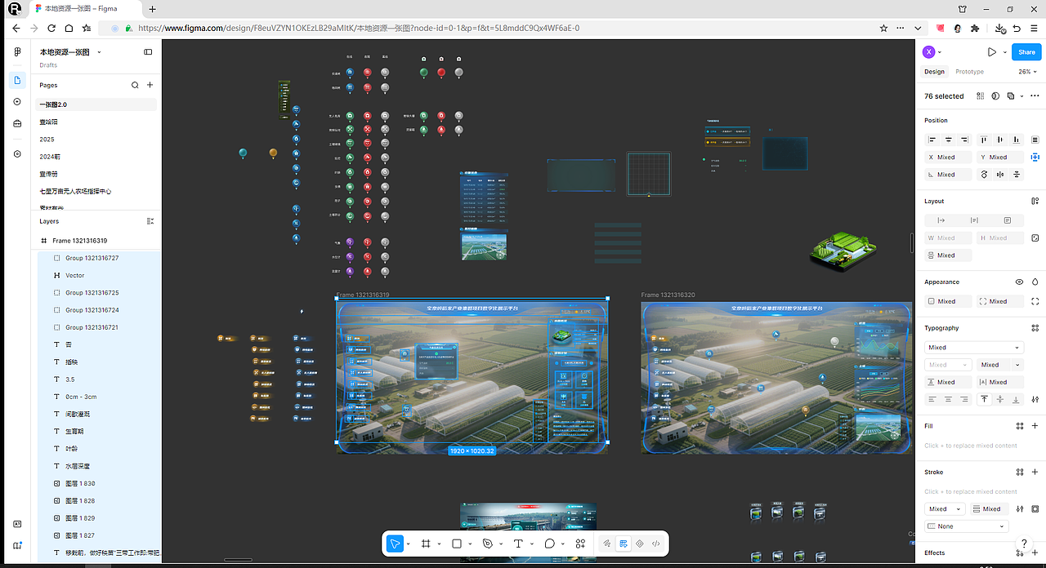
Task: Click align top icon in Position
Action: [984, 140]
